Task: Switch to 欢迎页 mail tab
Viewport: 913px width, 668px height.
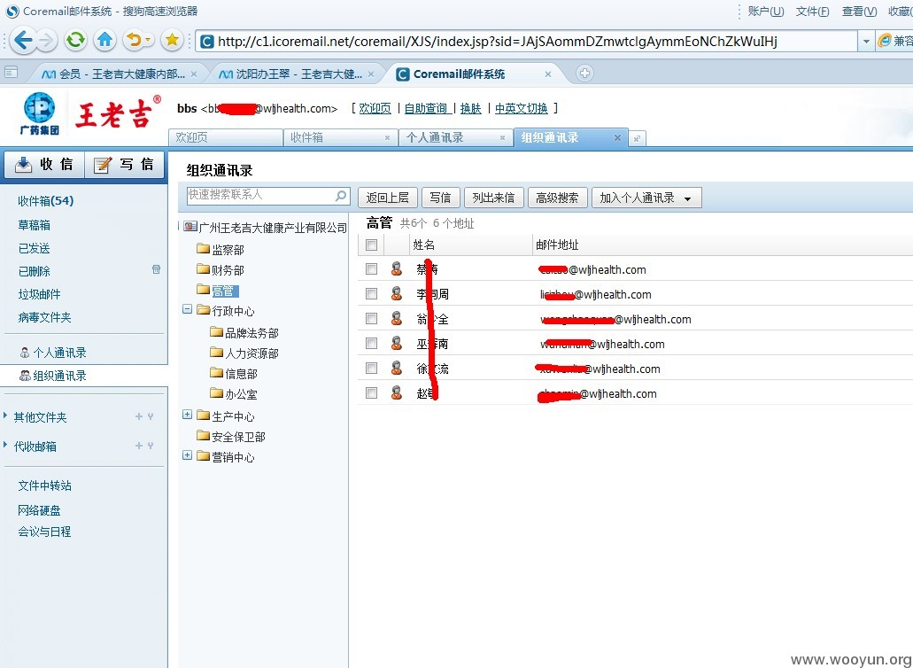Action: (225, 138)
